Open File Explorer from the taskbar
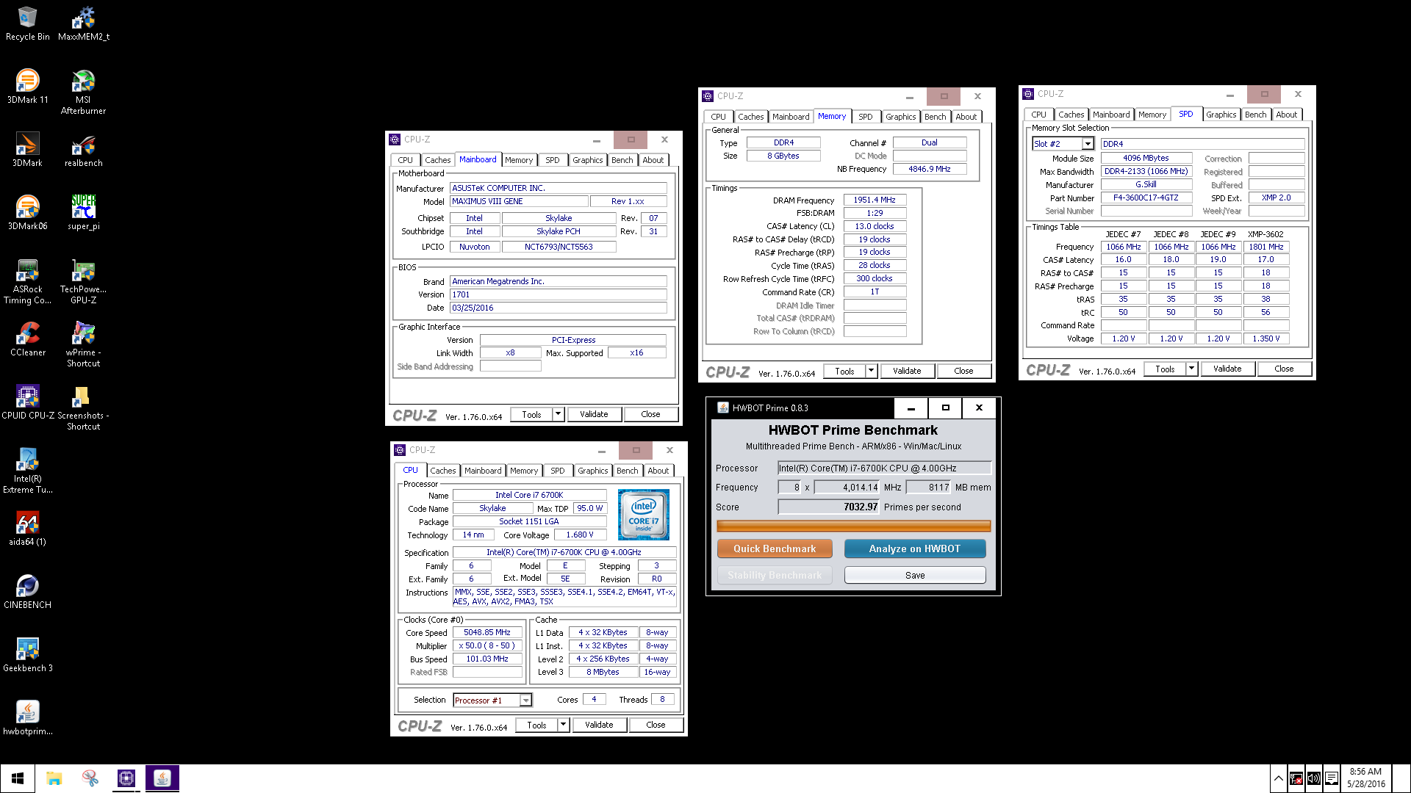Viewport: 1411px width, 793px height. [54, 778]
